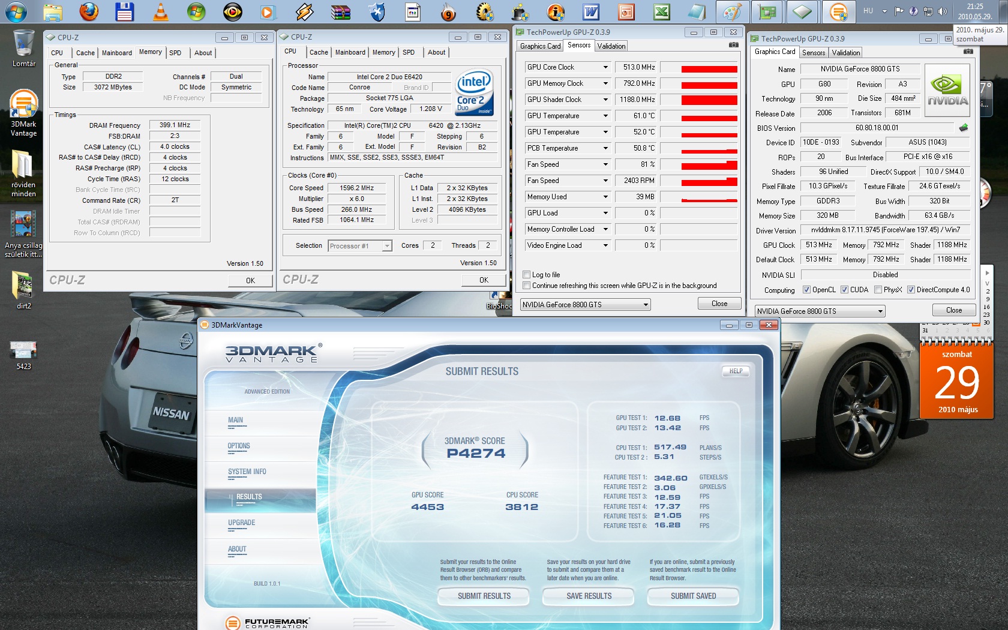The height and width of the screenshot is (630, 1008).
Task: Launch Winamp from the taskbar
Action: 304,11
